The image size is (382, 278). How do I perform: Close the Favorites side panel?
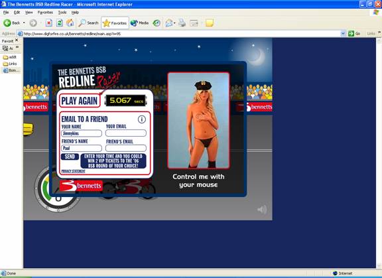coord(17,40)
